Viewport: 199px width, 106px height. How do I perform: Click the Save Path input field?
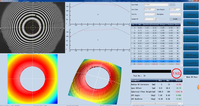coord(156,5)
